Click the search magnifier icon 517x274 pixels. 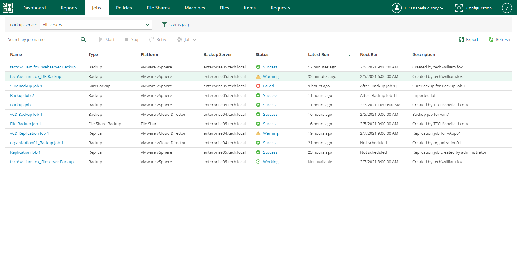click(83, 39)
